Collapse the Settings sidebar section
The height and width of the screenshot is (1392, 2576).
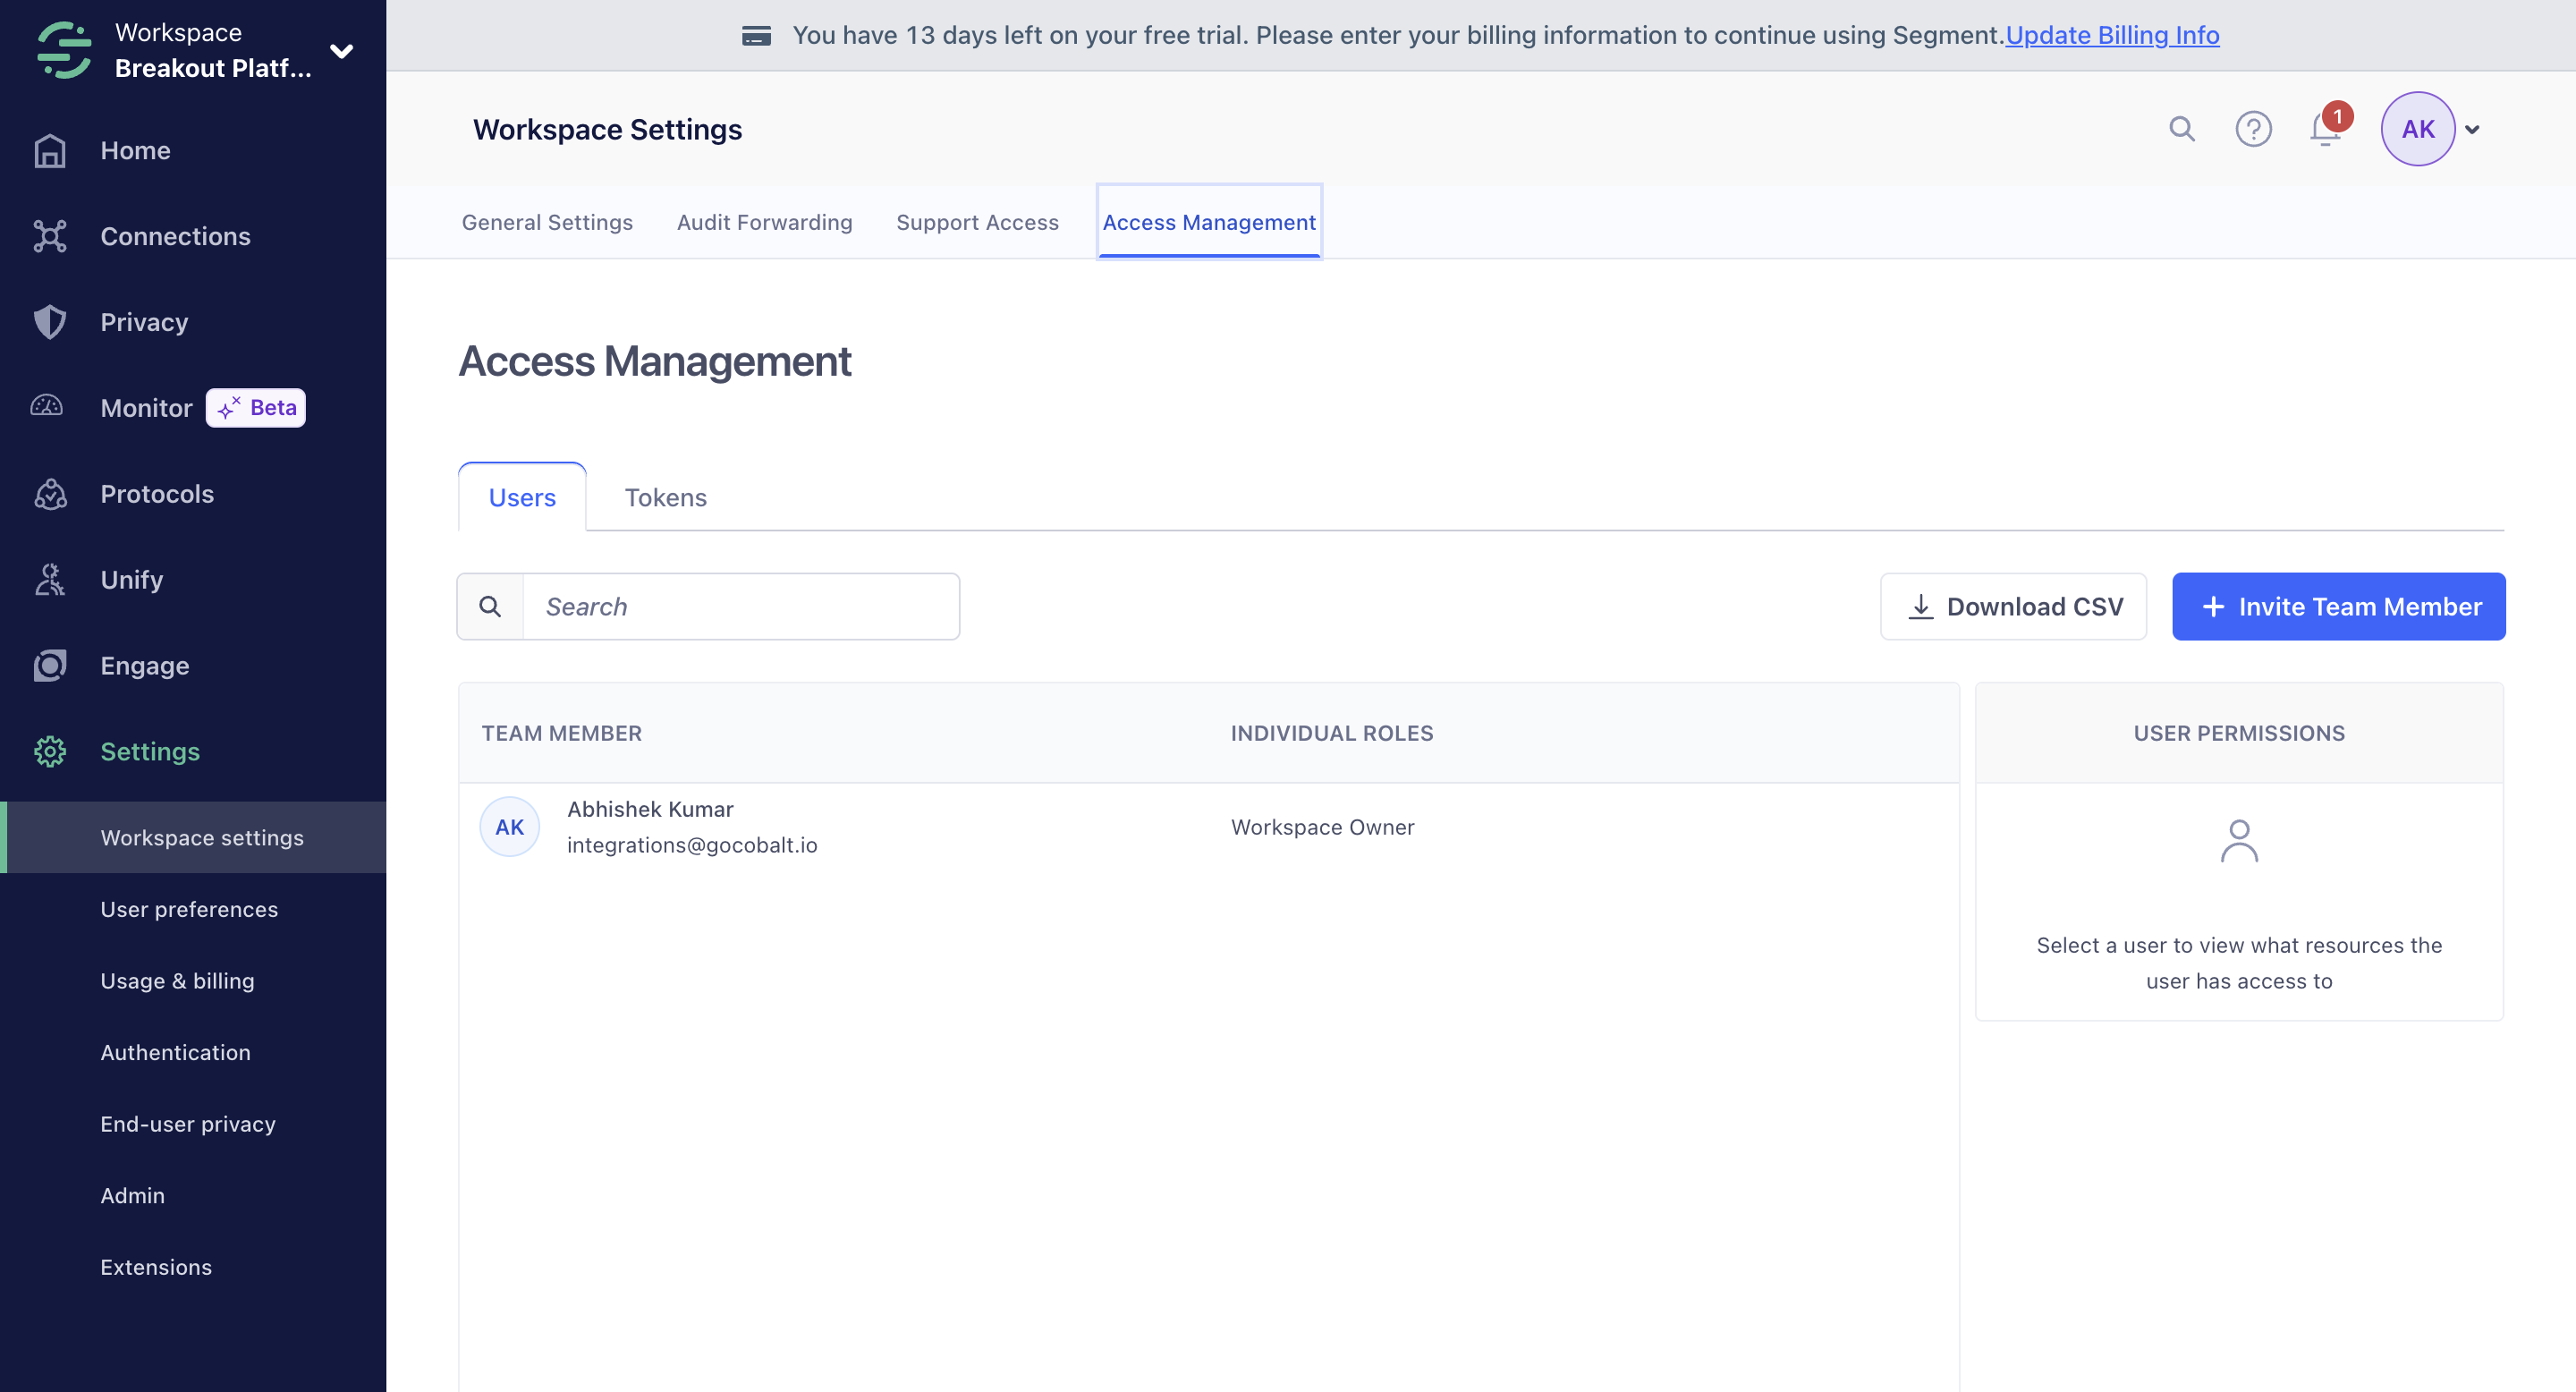click(x=150, y=752)
